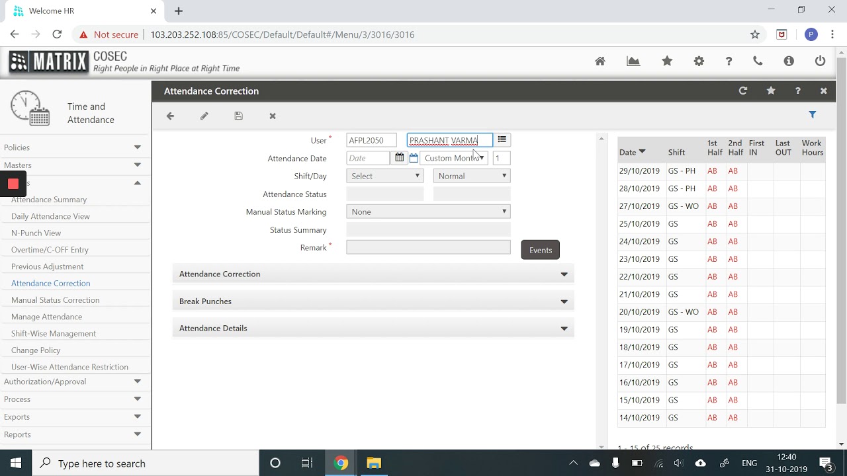
Task: Open the Shift/Day Select dropdown
Action: tap(384, 176)
